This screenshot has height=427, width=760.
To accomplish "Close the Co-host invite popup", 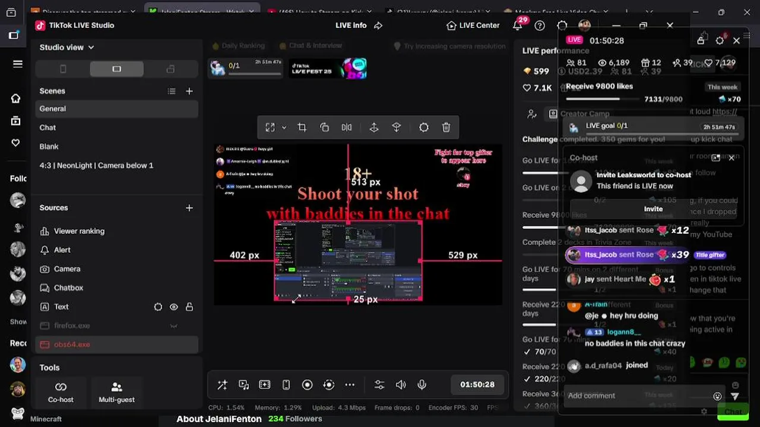I will click(x=731, y=158).
